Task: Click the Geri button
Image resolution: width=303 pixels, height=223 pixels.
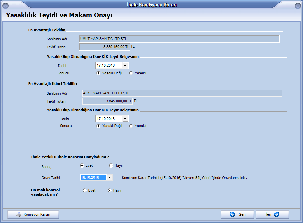Action: click(x=238, y=215)
